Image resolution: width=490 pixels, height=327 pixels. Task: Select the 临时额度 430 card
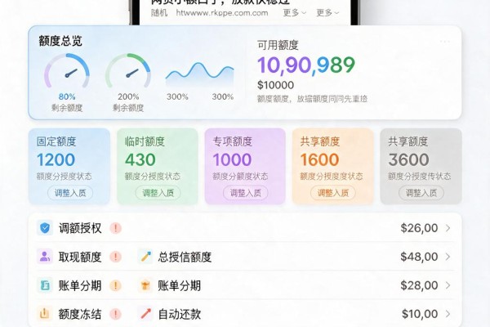point(158,166)
